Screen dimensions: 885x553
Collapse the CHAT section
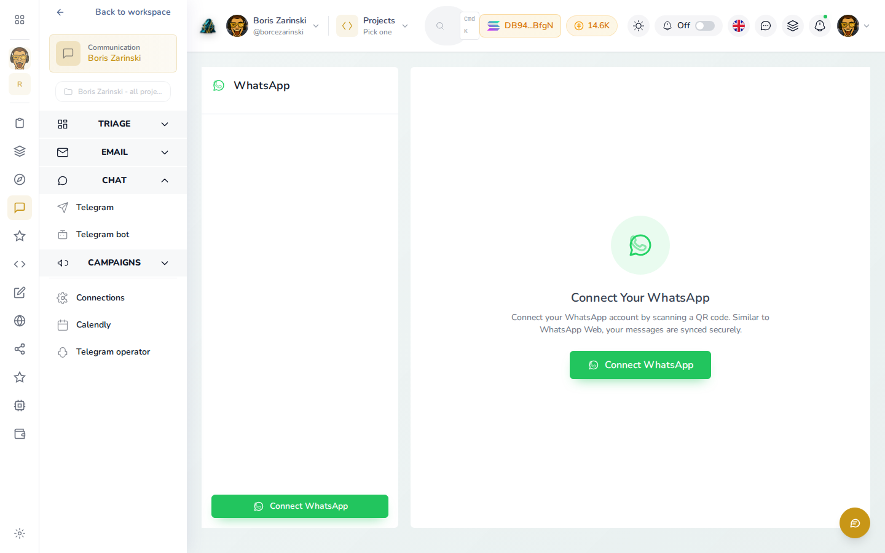coord(113,181)
